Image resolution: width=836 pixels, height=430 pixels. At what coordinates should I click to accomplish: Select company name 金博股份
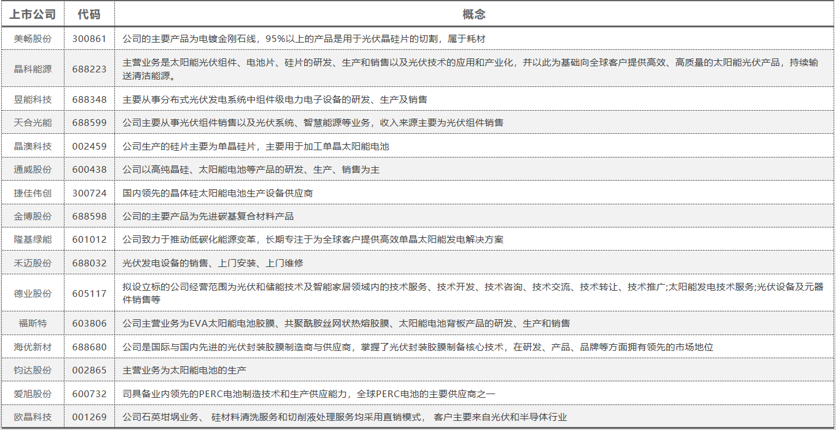[x=33, y=217]
